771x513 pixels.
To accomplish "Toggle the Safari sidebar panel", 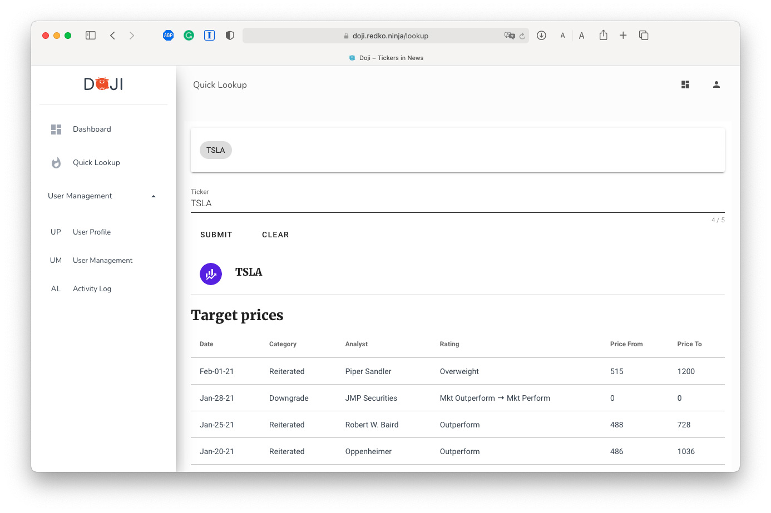I will (91, 36).
